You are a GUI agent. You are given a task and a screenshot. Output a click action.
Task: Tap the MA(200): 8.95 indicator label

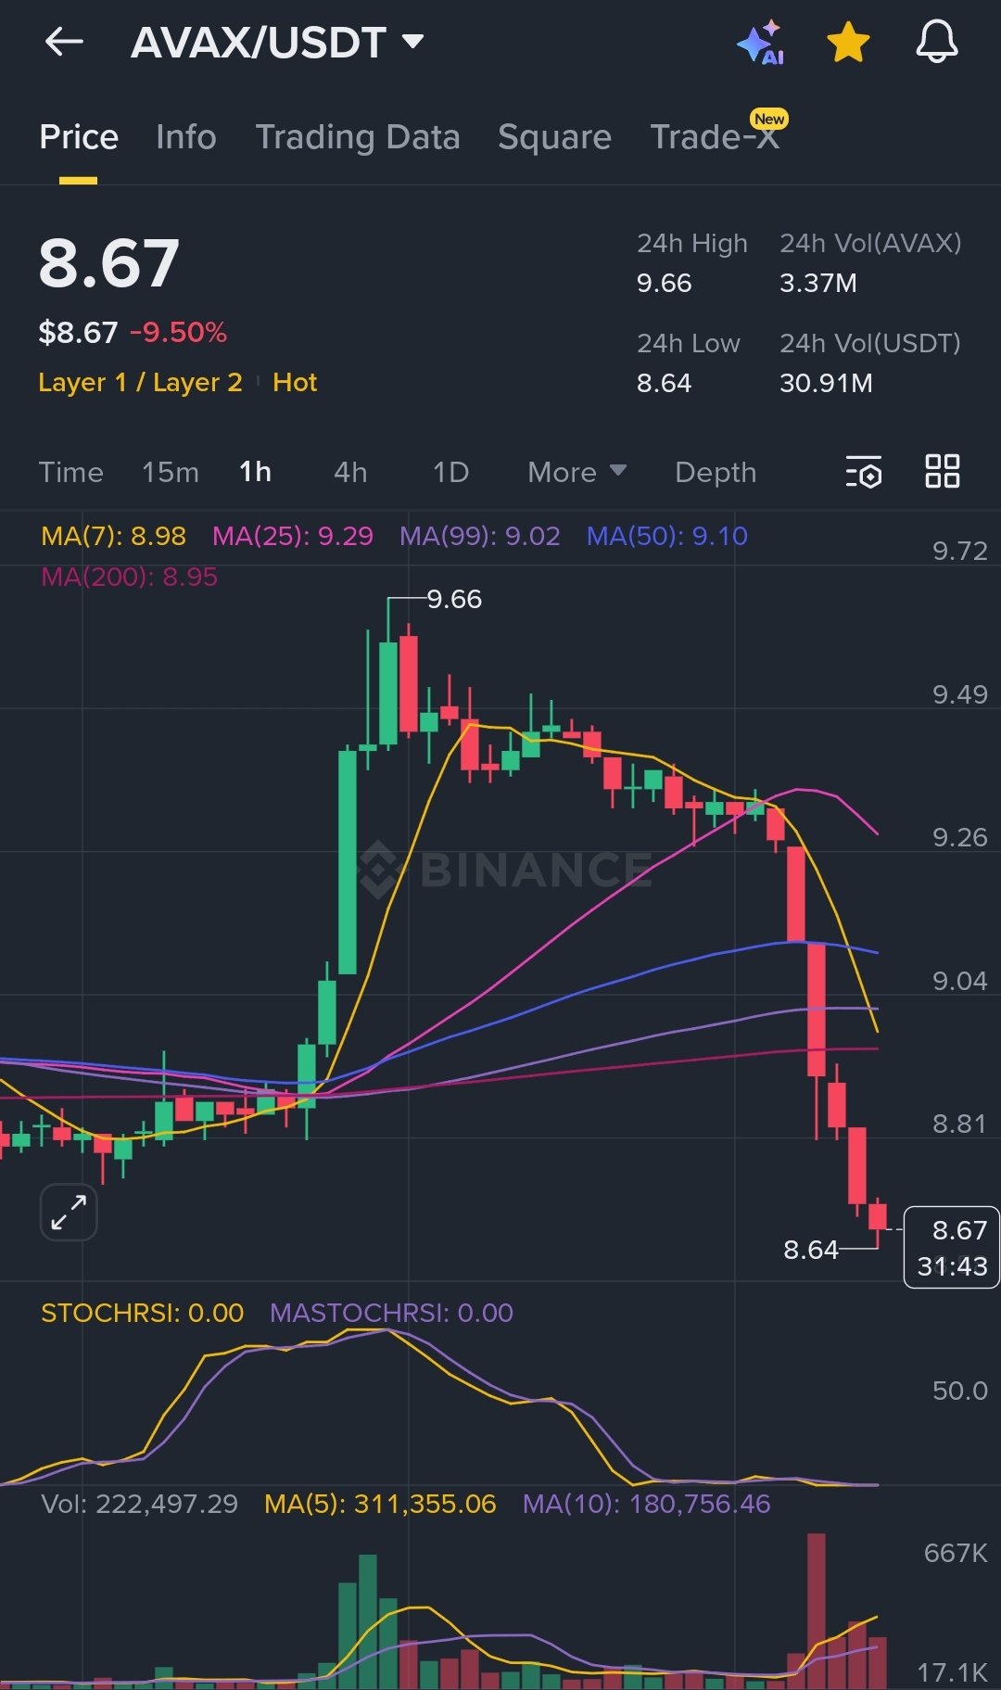click(130, 577)
